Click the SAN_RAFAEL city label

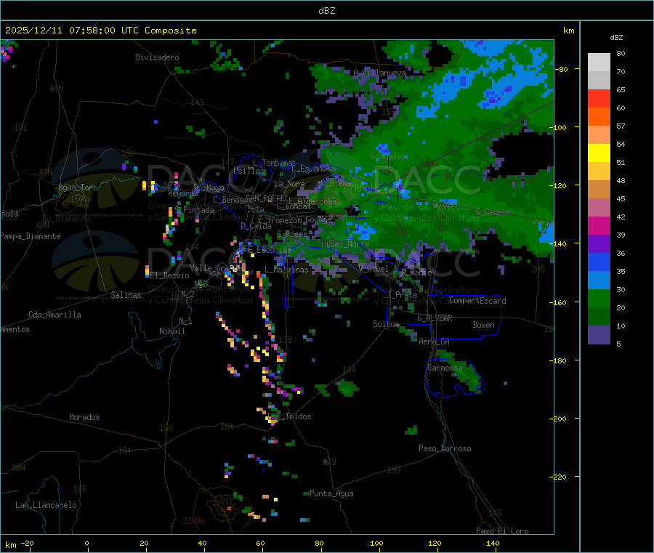pos(266,198)
